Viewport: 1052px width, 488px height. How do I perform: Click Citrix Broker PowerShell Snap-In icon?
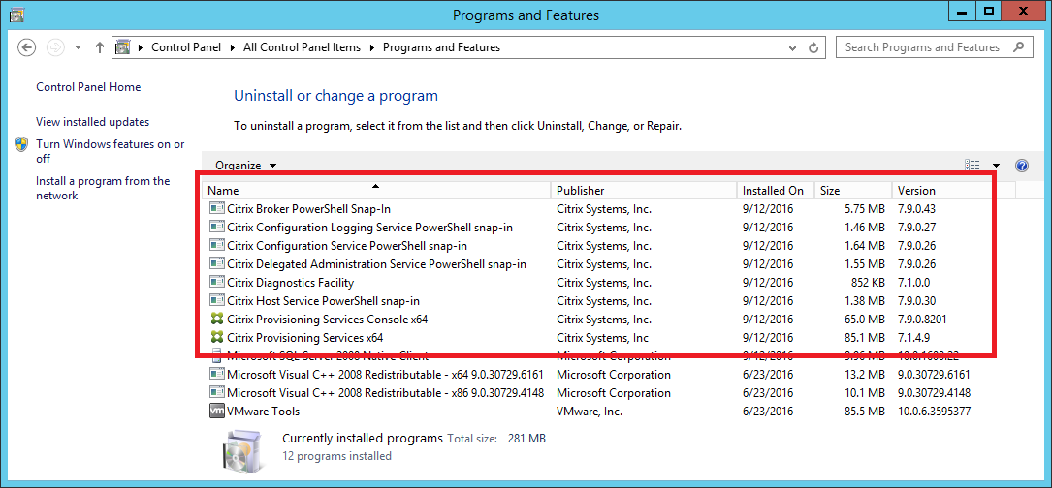coord(216,209)
